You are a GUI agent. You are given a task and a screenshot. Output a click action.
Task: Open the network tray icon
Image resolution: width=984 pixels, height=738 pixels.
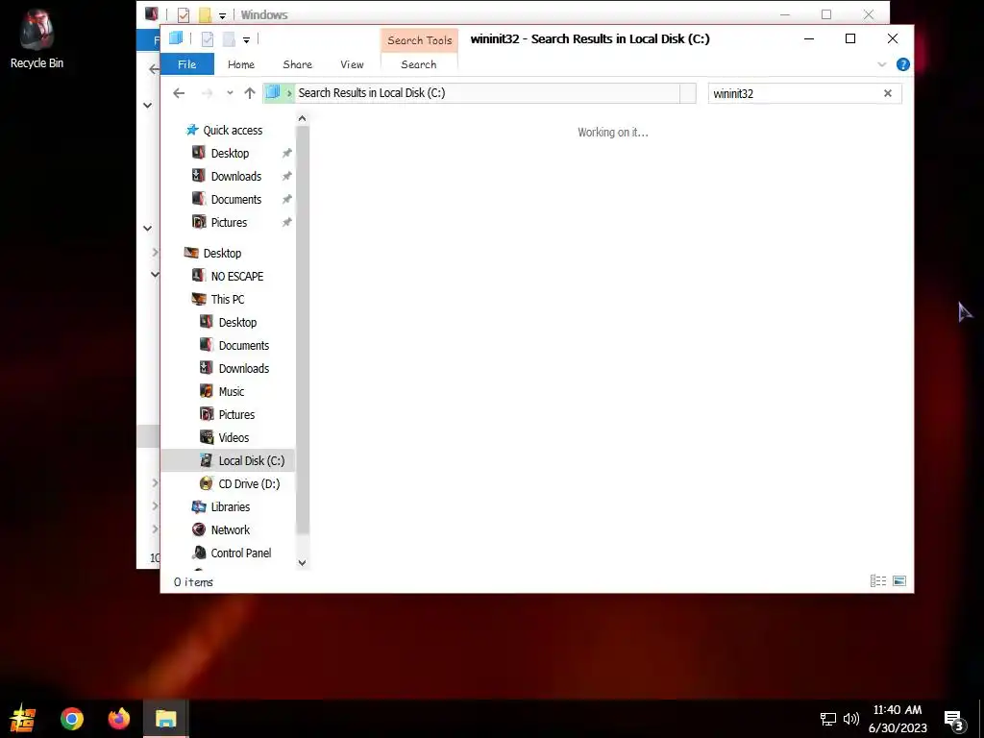pyautogui.click(x=827, y=719)
